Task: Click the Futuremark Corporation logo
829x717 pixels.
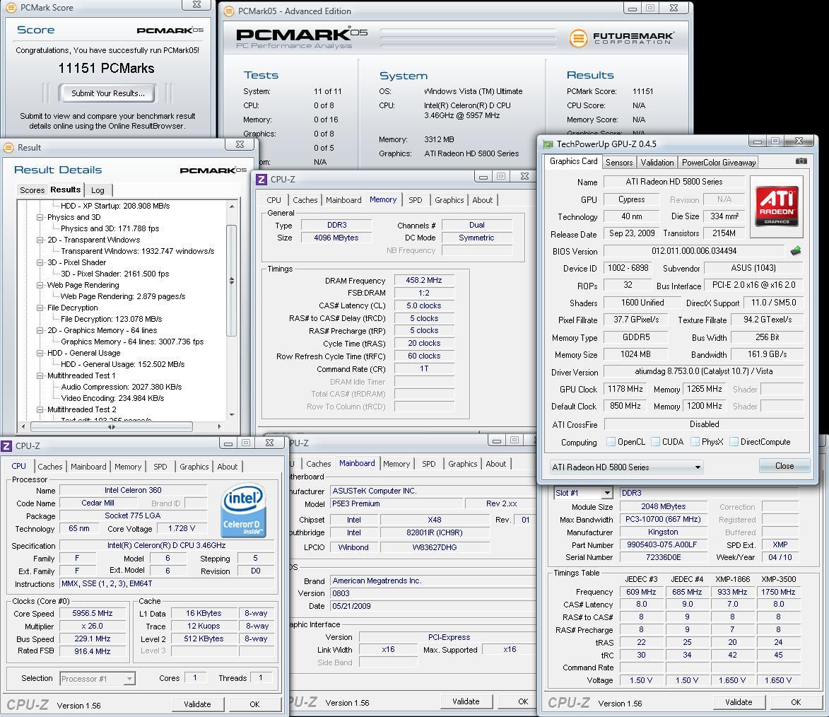Action: (x=621, y=38)
